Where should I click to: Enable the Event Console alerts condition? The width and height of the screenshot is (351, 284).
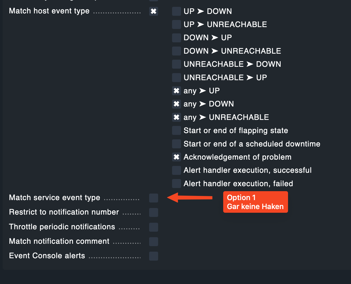pos(153,256)
